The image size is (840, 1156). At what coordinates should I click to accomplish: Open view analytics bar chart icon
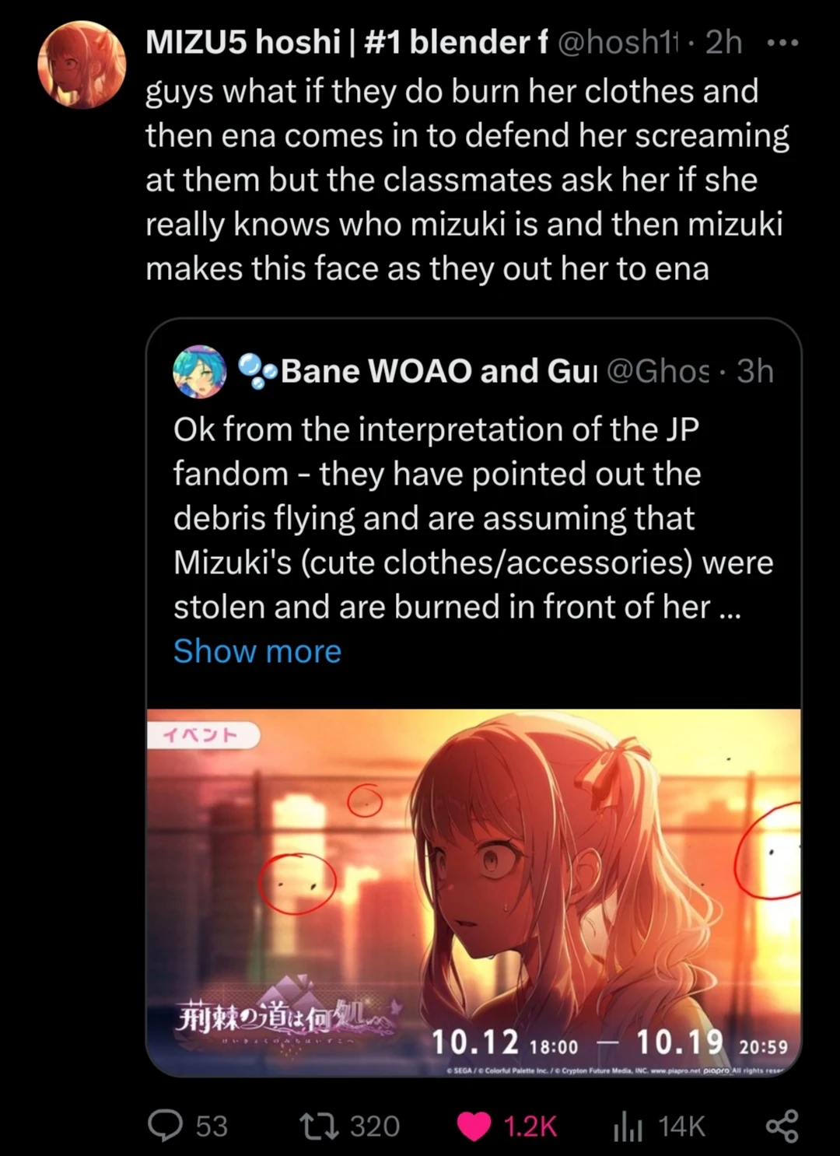[x=627, y=1126]
